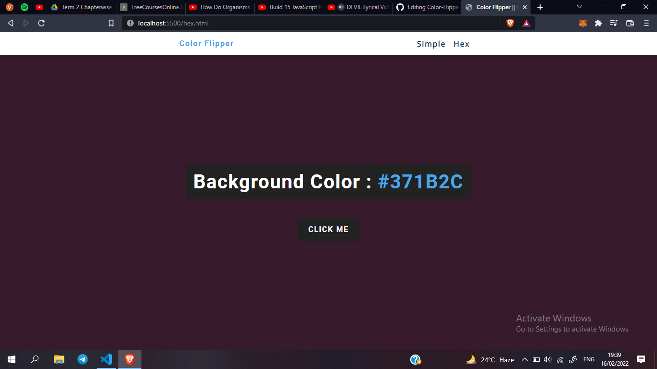Open the media playlist control icon
Image resolution: width=657 pixels, height=369 pixels.
point(613,23)
